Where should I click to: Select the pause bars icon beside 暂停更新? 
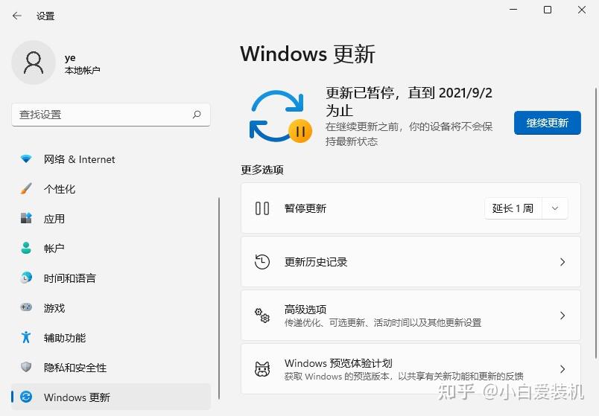pyautogui.click(x=262, y=208)
